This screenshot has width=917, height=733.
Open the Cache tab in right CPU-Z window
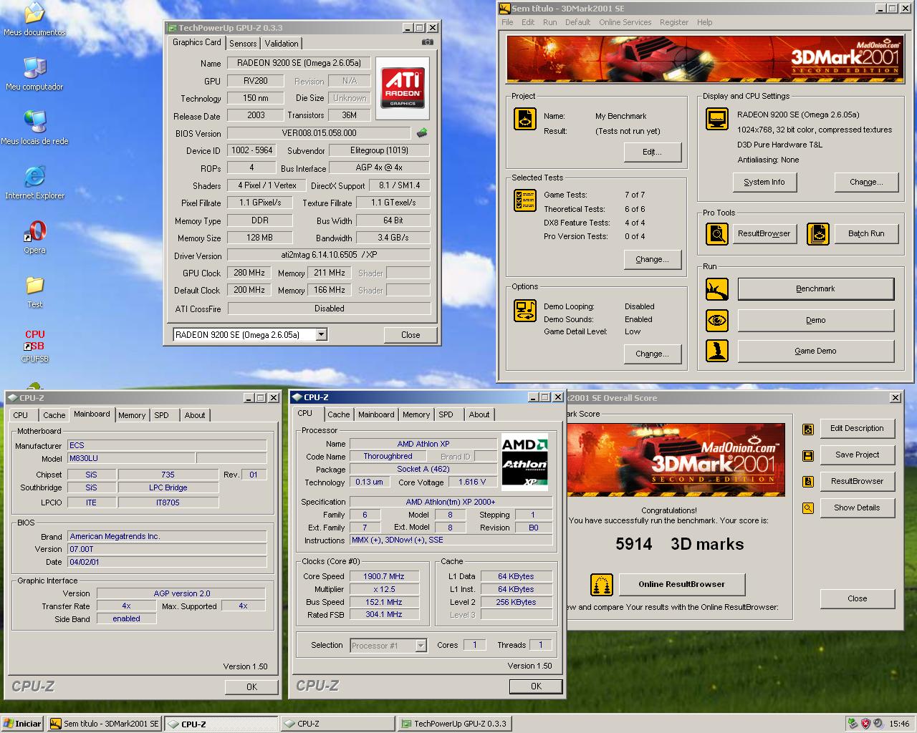(339, 414)
